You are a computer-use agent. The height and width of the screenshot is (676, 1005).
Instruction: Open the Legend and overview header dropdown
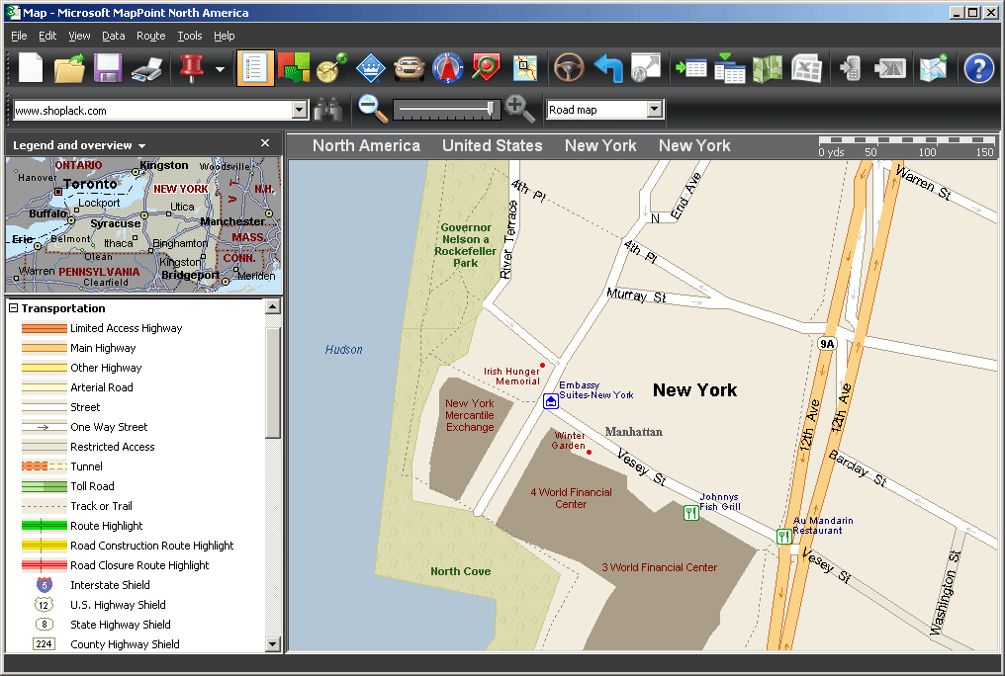141,146
